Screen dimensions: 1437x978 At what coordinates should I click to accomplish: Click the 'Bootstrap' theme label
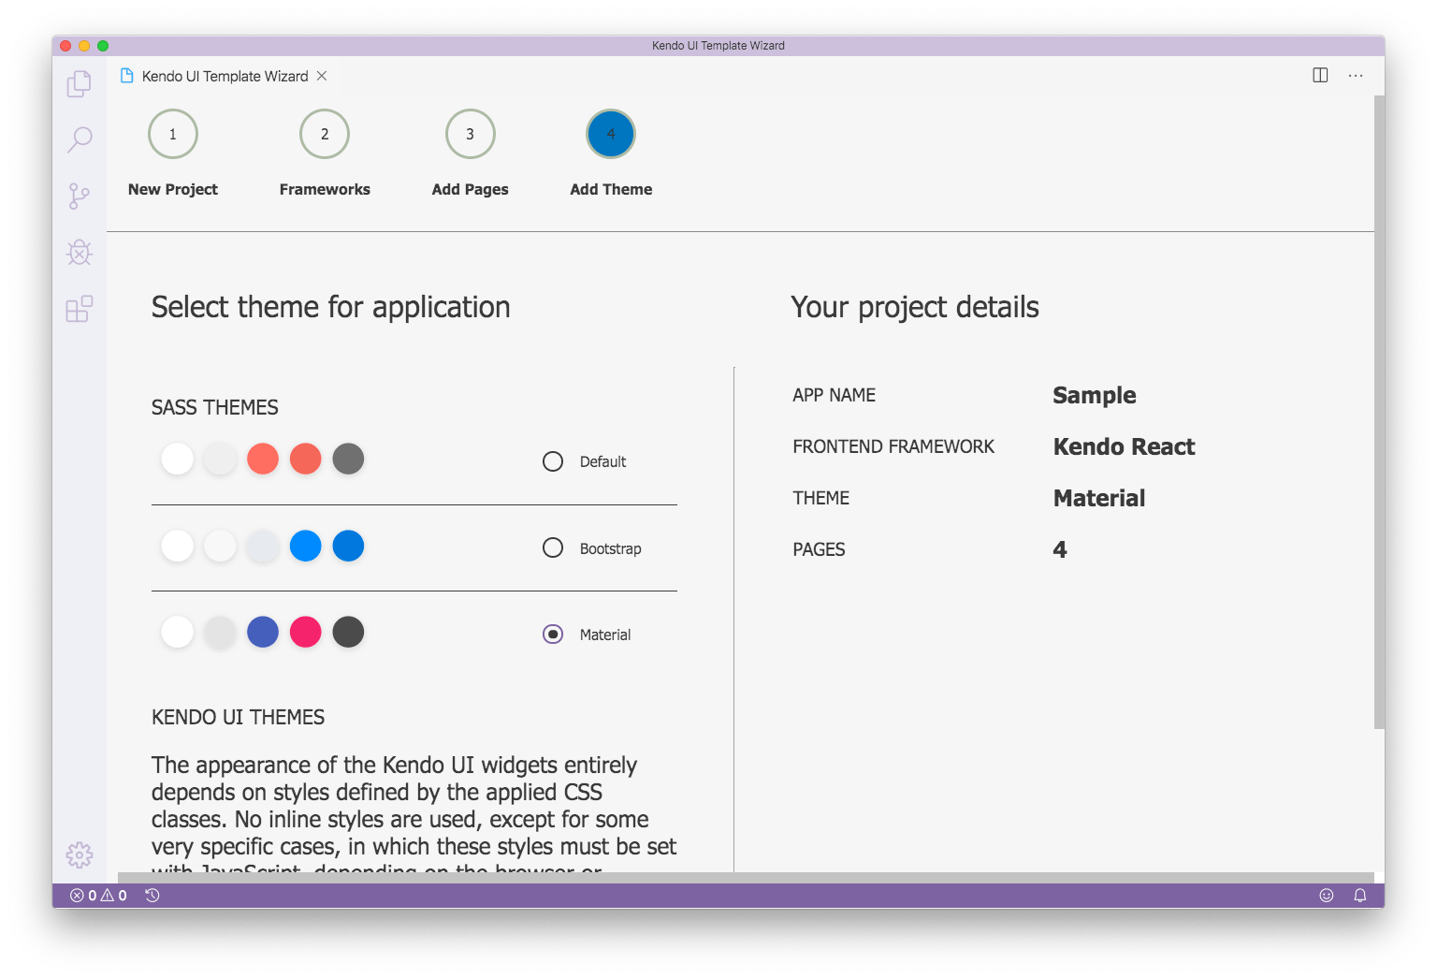(610, 548)
